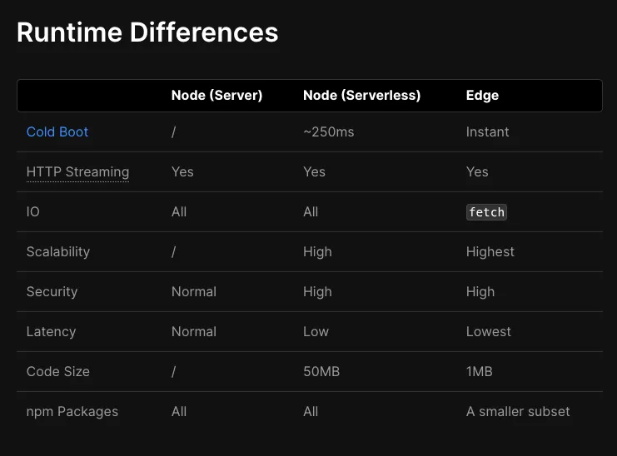Image resolution: width=617 pixels, height=456 pixels.
Task: Click the Node (Server) column header
Action: click(216, 95)
